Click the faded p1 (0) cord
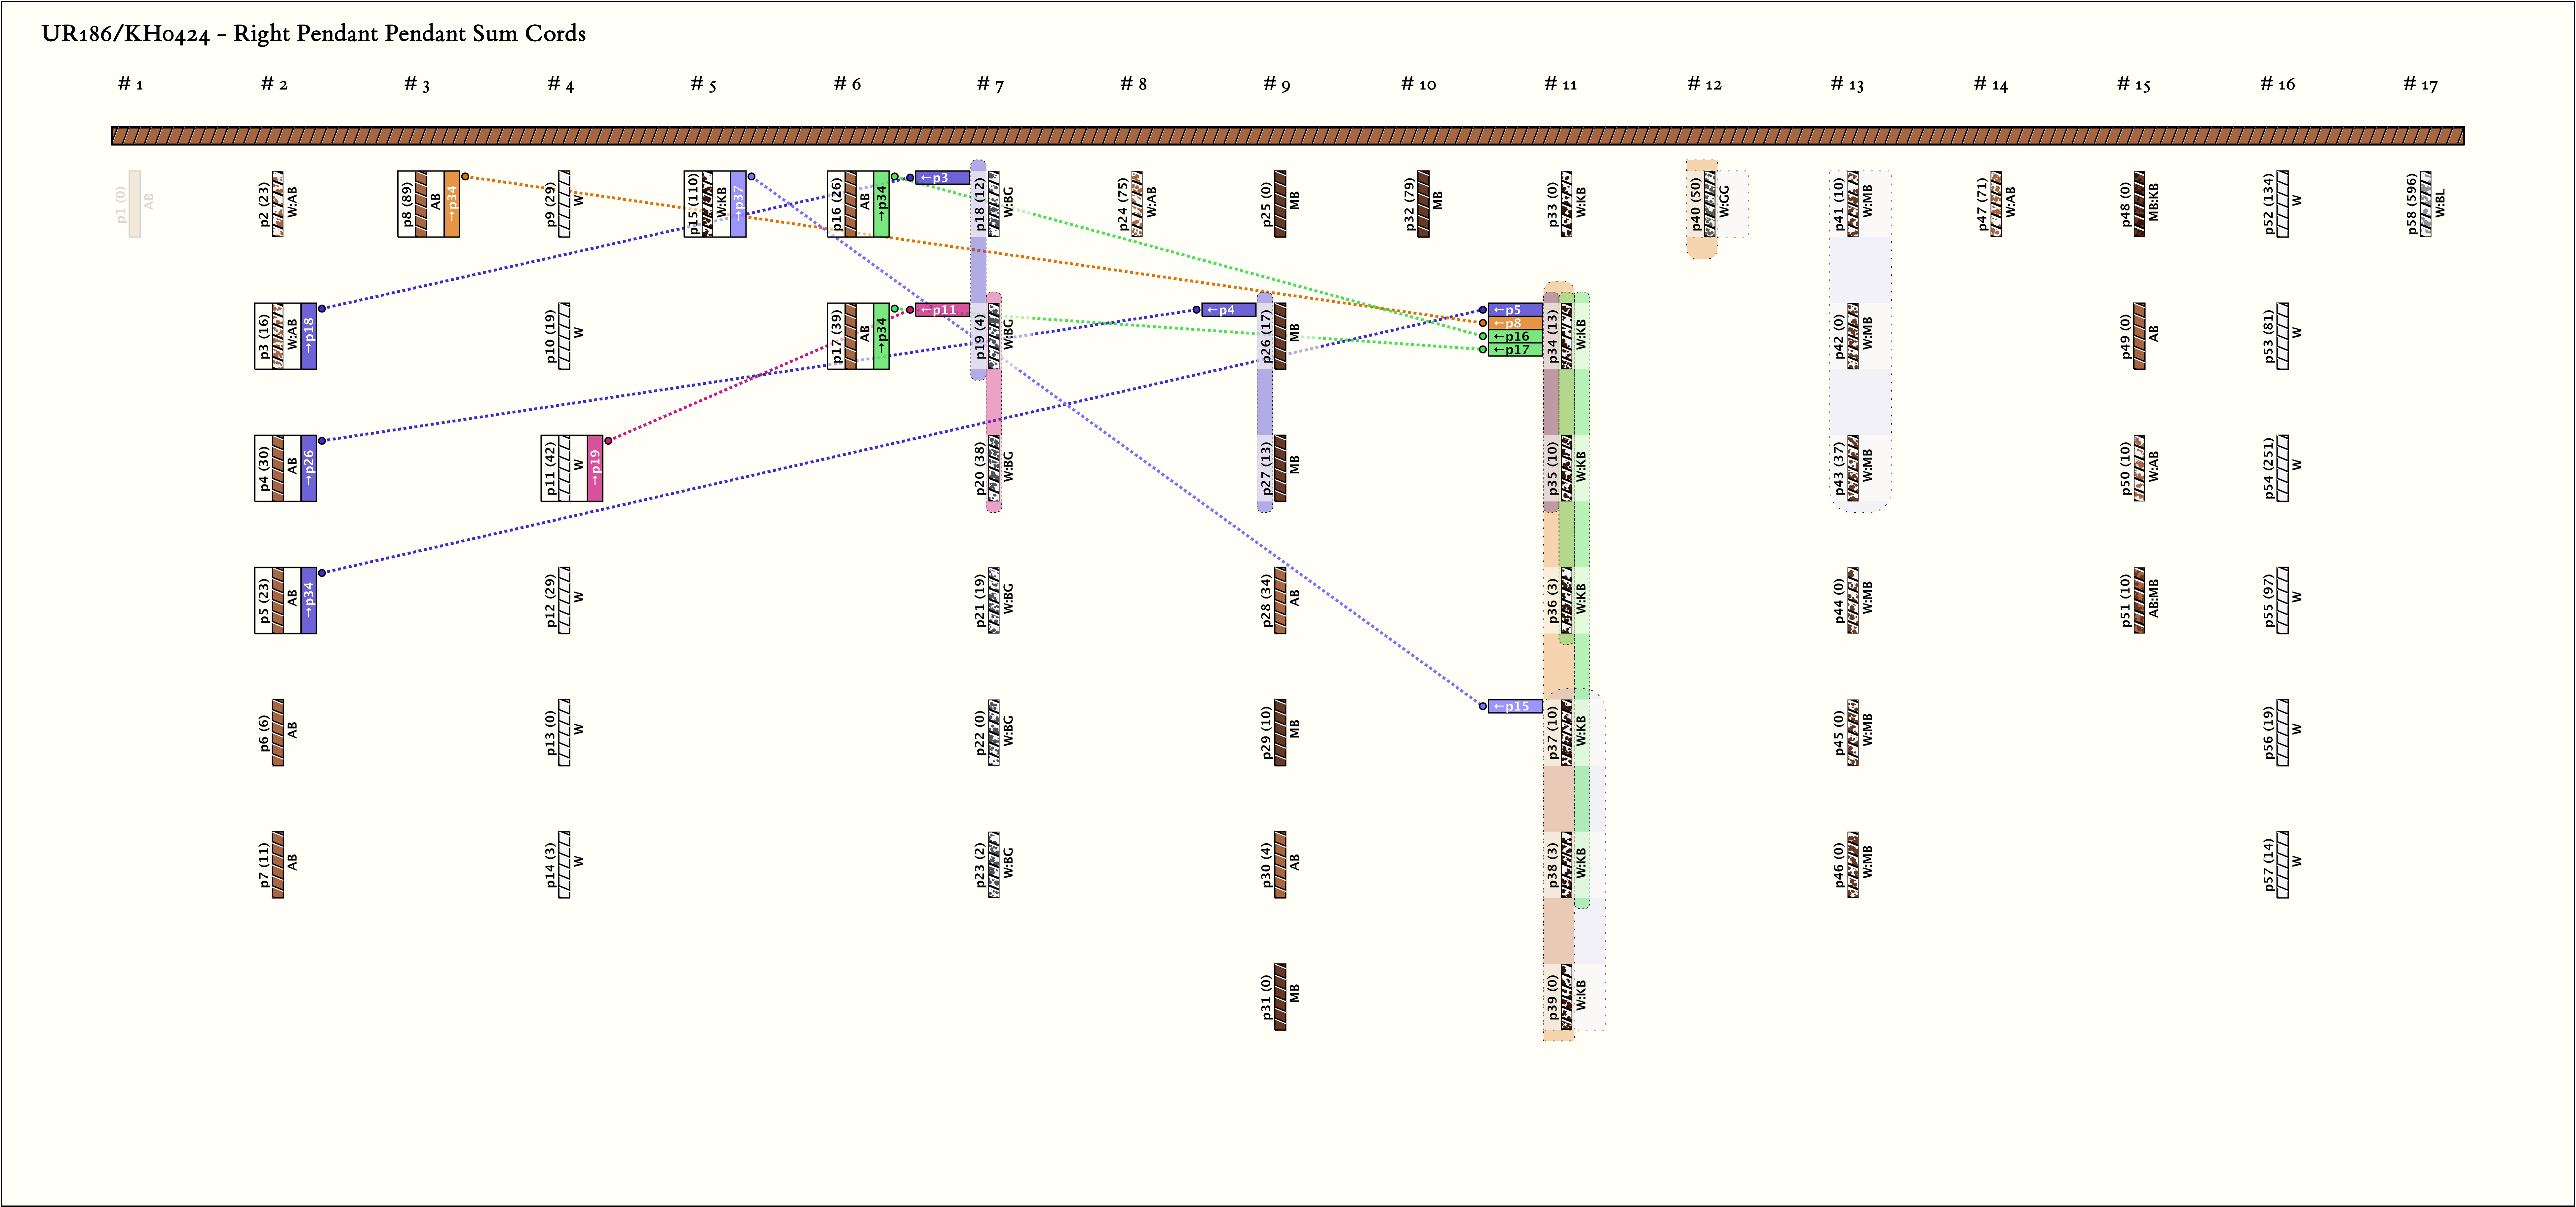Viewport: 2576px width, 1207px height. point(135,204)
